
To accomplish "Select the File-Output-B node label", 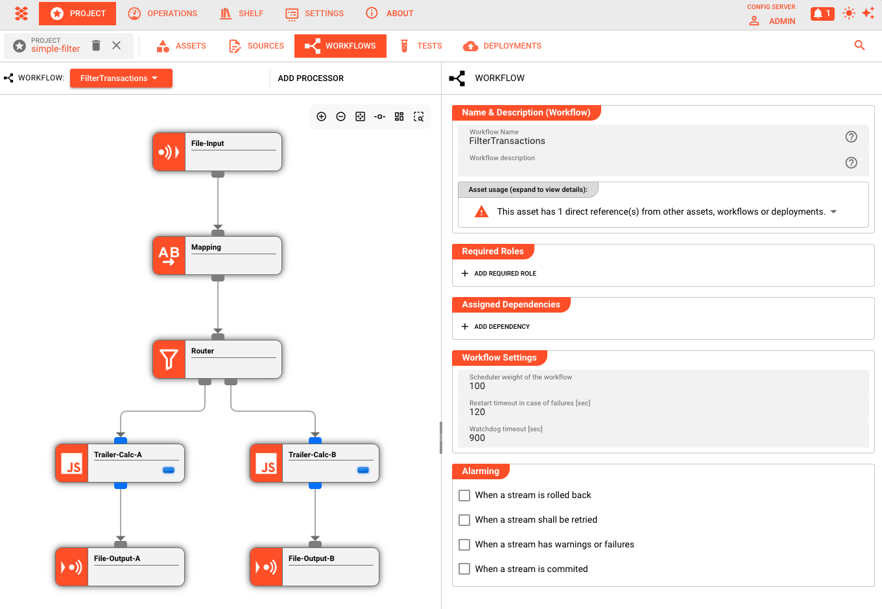I will [311, 558].
